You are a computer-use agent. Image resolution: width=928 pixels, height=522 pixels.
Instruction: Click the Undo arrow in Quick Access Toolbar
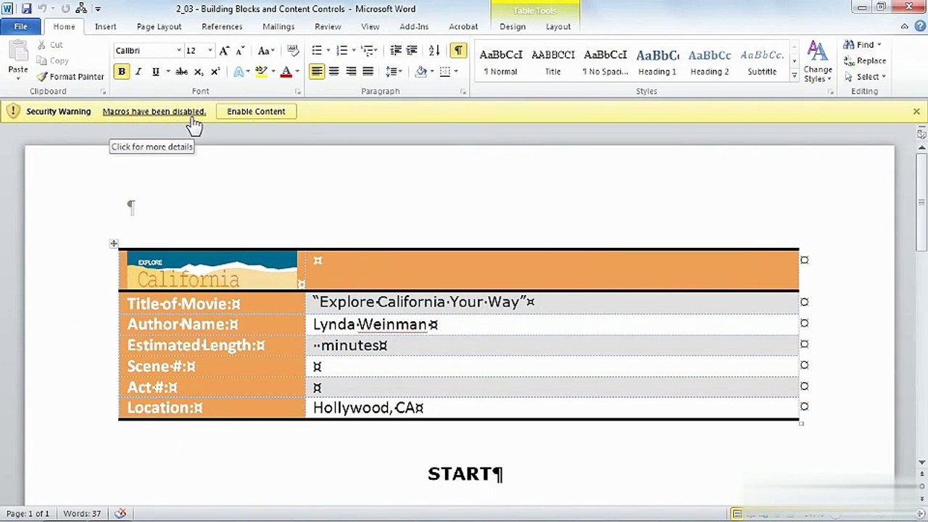42,9
